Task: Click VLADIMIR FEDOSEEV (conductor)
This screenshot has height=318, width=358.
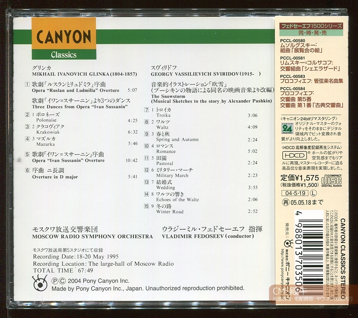Action: click(x=208, y=236)
